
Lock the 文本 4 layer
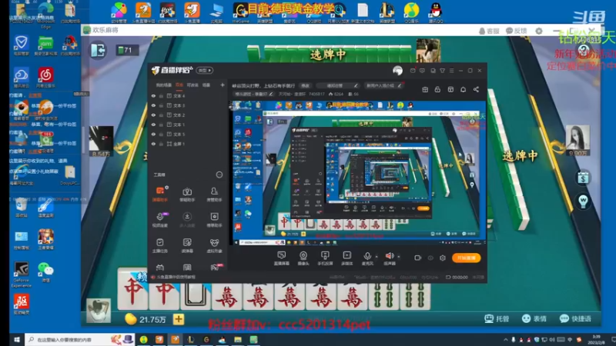pos(161,95)
